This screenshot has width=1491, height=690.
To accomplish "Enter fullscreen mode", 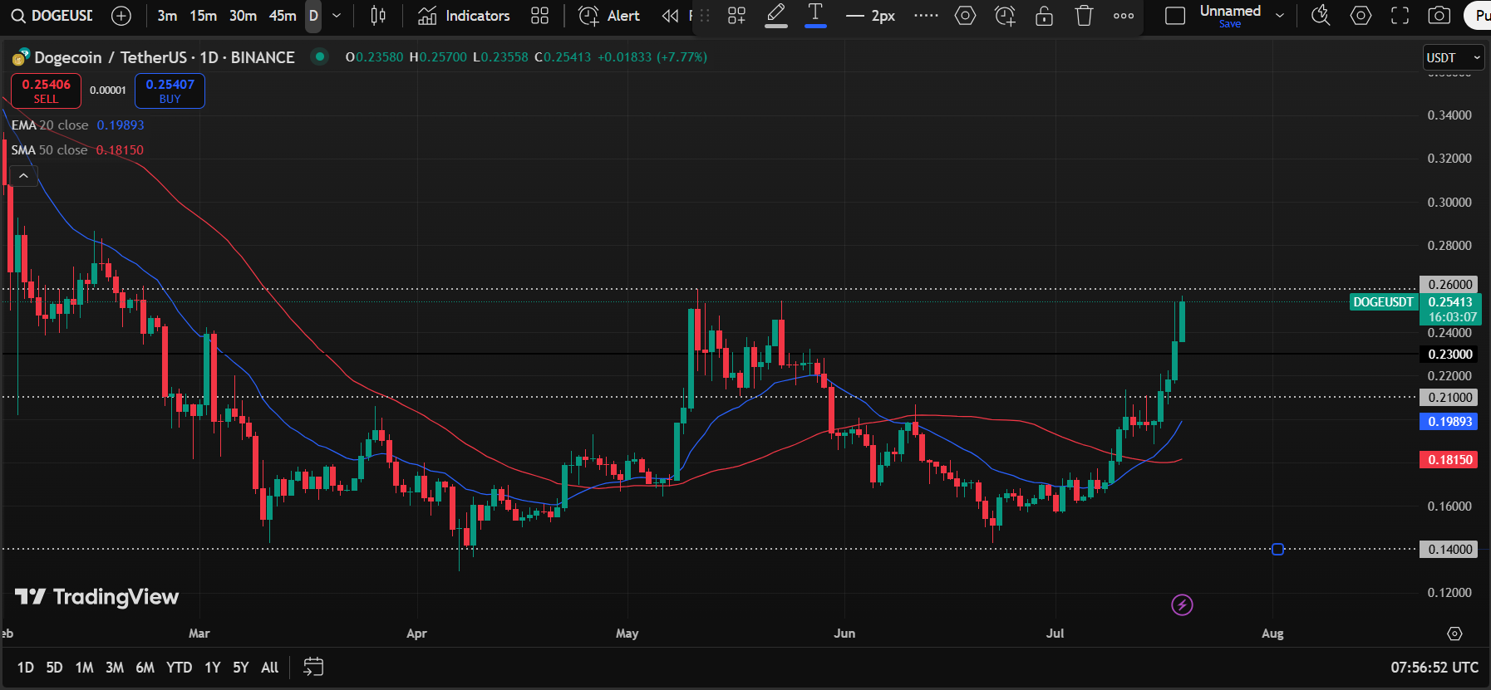I will click(x=1400, y=16).
